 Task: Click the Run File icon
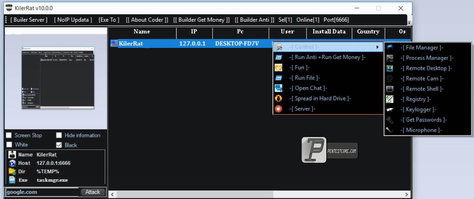pyautogui.click(x=278, y=78)
